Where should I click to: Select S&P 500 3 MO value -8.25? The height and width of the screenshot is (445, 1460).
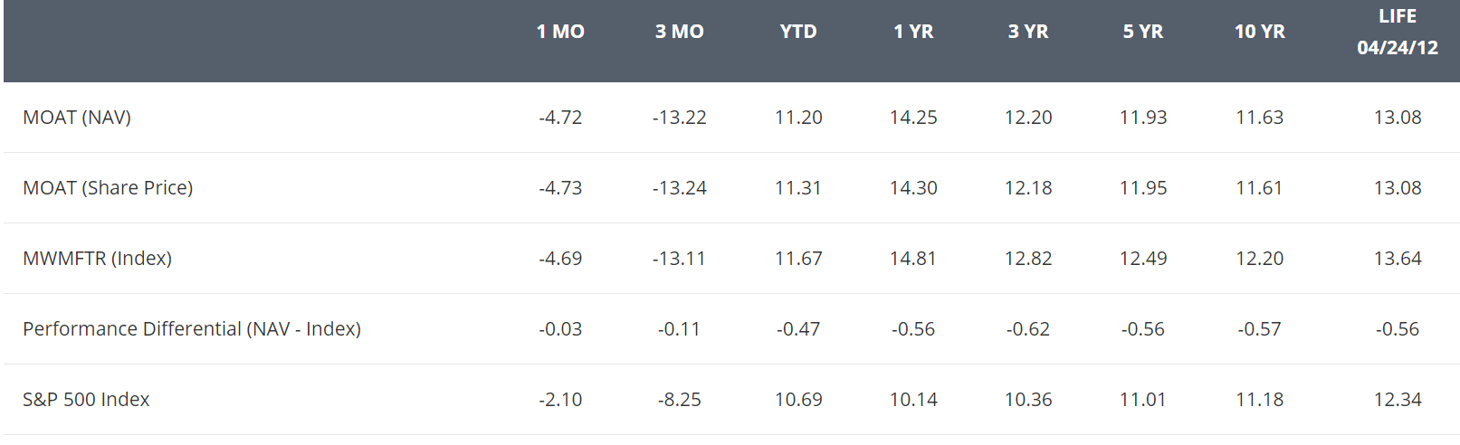[679, 400]
